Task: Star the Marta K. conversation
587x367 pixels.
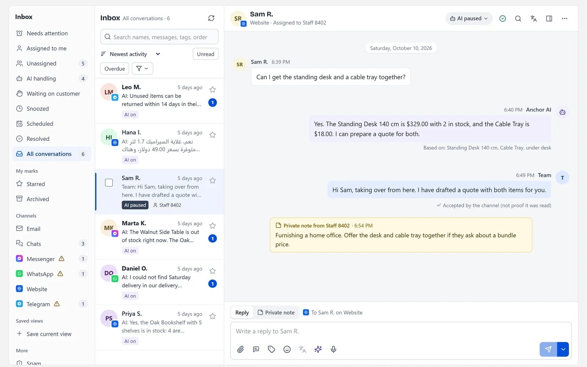Action: (212, 225)
